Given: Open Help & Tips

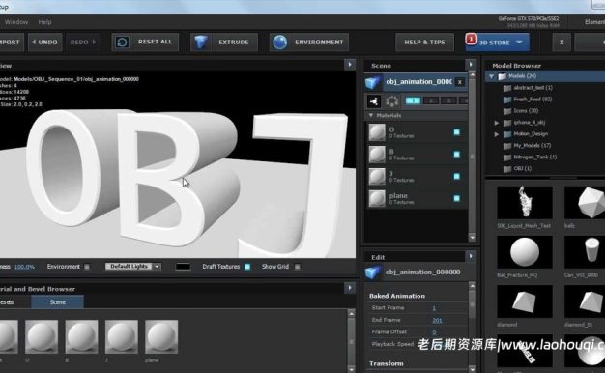Looking at the screenshot, I should click(425, 43).
